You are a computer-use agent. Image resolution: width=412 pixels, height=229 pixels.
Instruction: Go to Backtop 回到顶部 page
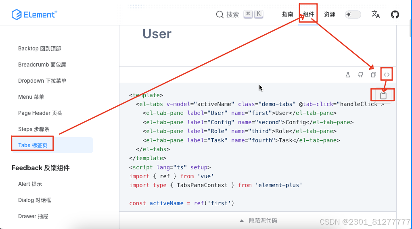pos(40,49)
